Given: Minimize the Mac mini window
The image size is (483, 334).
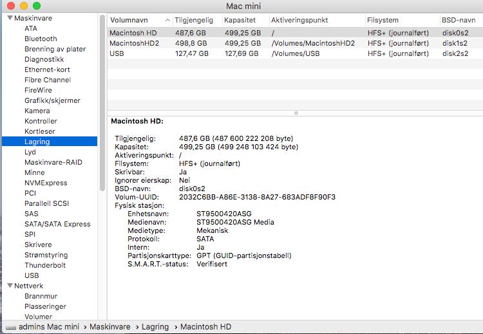Looking at the screenshot, I should 24,6.
